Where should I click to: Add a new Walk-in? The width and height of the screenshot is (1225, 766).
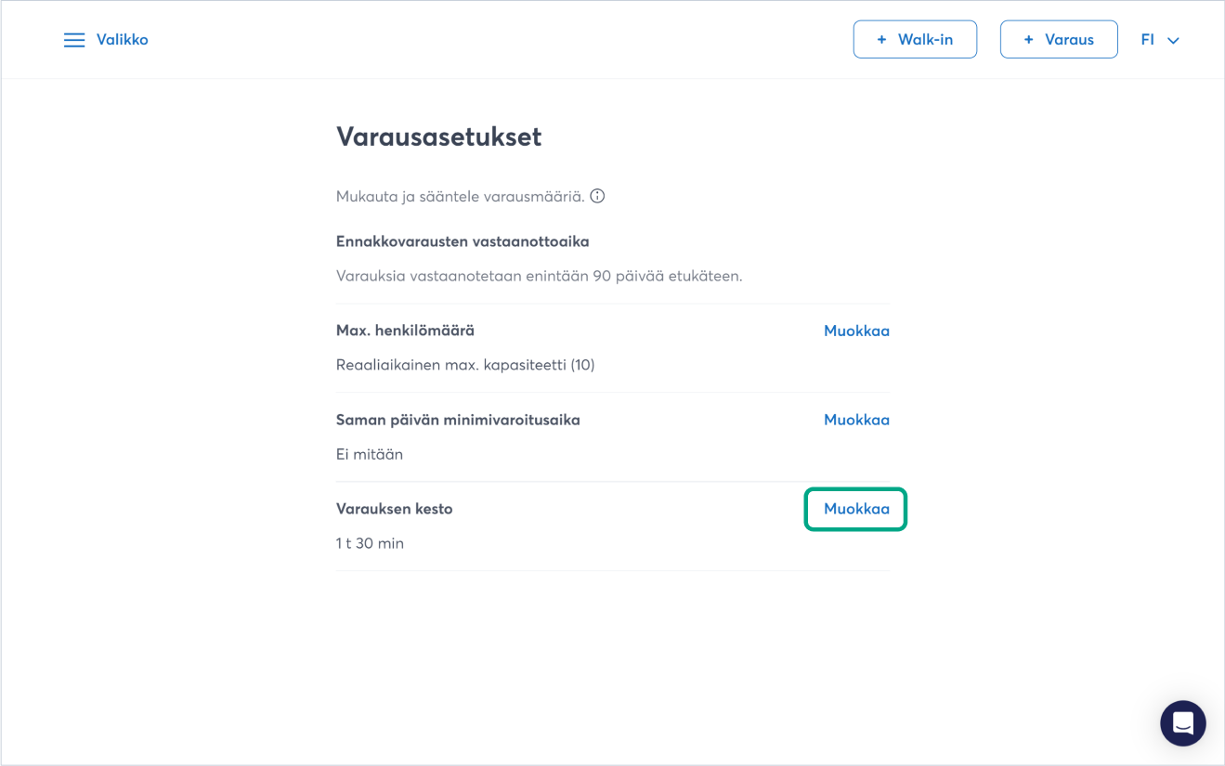coord(915,40)
